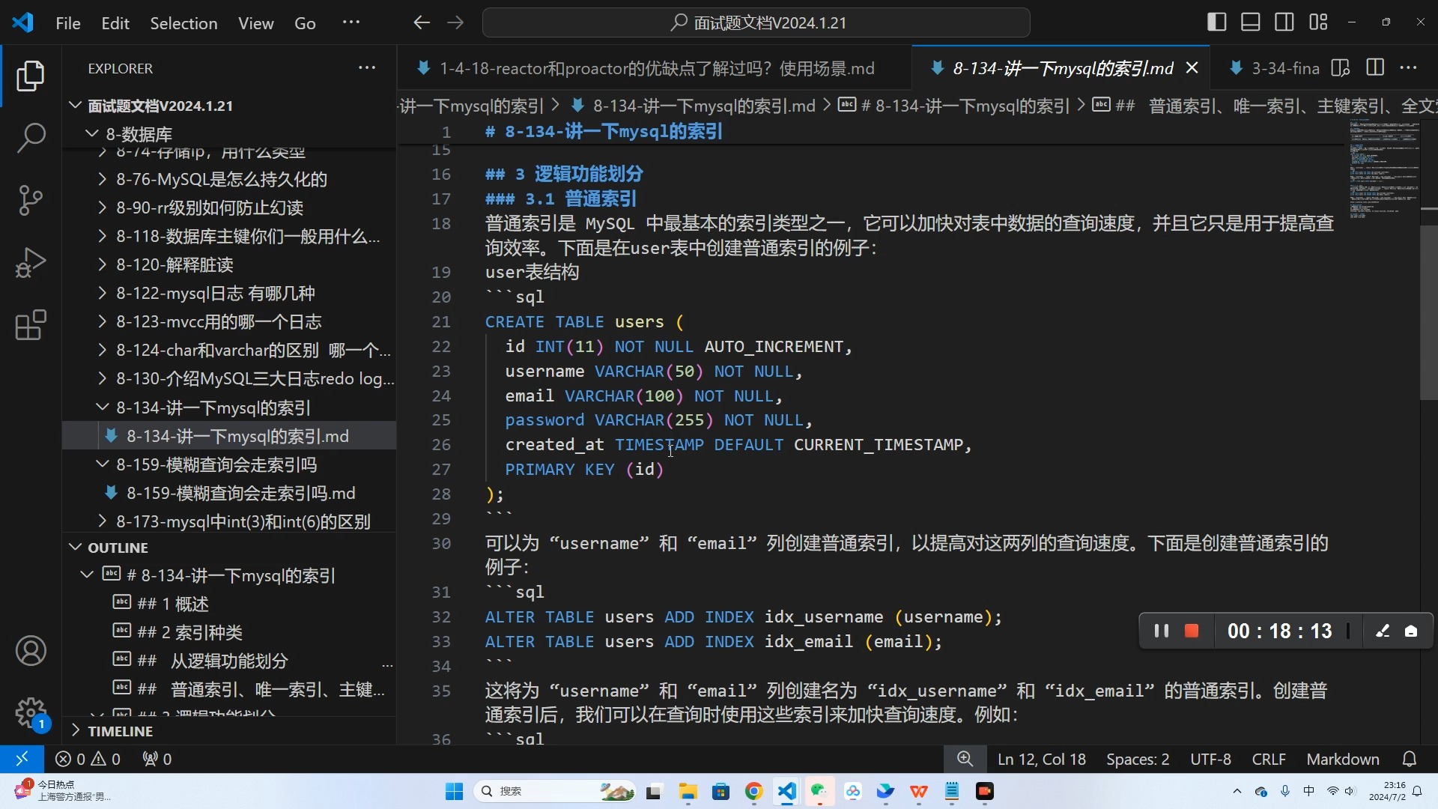Open Customize Layout icon
1438x809 pixels.
pos(1318,22)
